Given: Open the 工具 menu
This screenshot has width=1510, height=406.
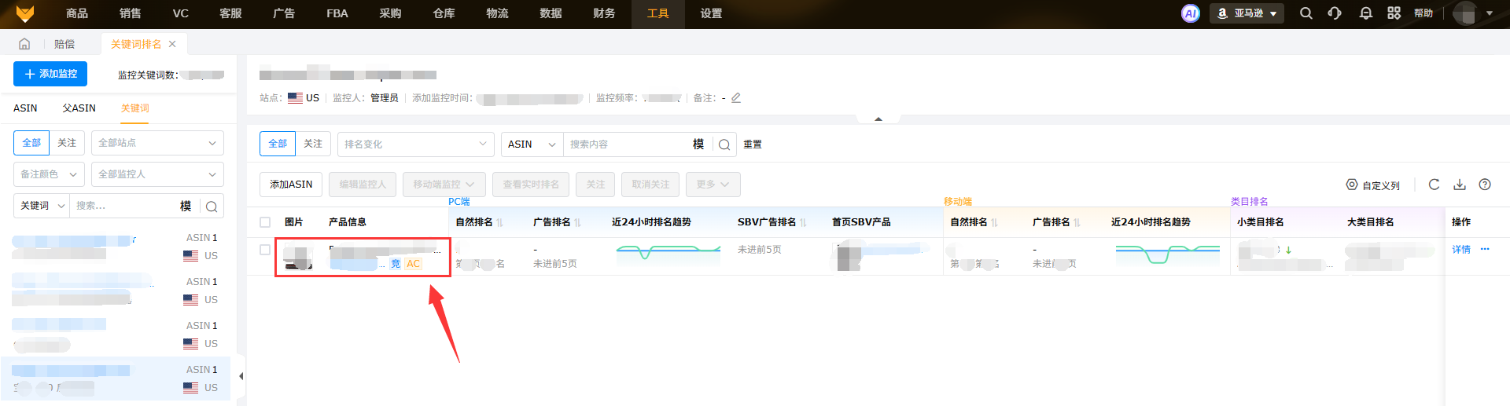Looking at the screenshot, I should click(x=658, y=13).
